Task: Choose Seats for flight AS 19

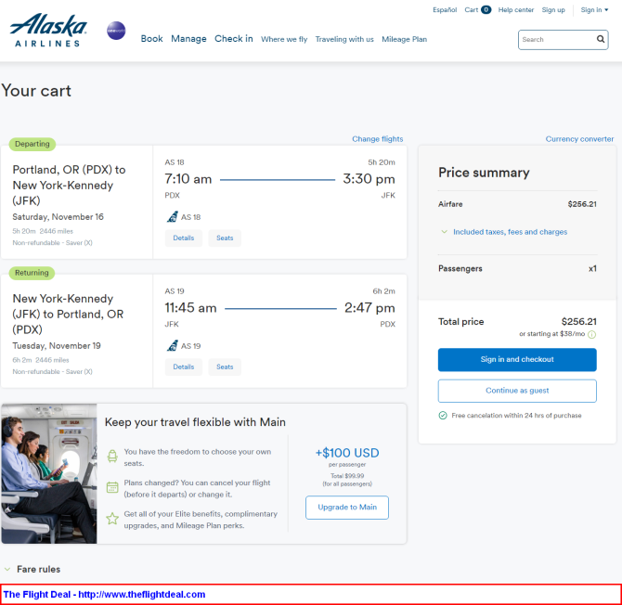Action: 225,367
